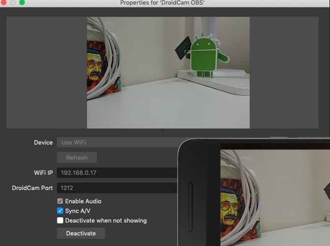Click the Deactivate button
This screenshot has height=246, width=330.
point(81,233)
